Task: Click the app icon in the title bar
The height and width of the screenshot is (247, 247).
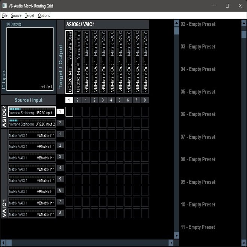Action: pyautogui.click(x=5, y=6)
